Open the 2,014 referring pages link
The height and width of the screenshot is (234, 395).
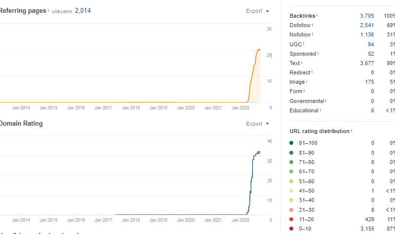[x=82, y=10]
